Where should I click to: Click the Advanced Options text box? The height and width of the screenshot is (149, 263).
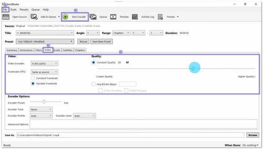[x=144, y=124]
